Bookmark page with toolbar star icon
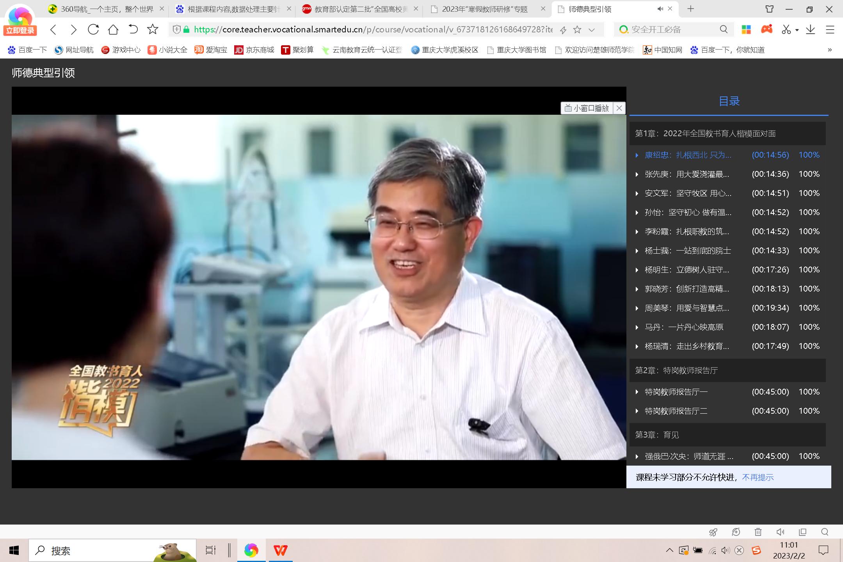The height and width of the screenshot is (562, 843). [x=153, y=29]
